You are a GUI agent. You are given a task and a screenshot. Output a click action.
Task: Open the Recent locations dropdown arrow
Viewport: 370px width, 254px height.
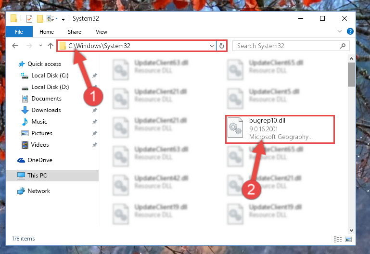click(40, 46)
